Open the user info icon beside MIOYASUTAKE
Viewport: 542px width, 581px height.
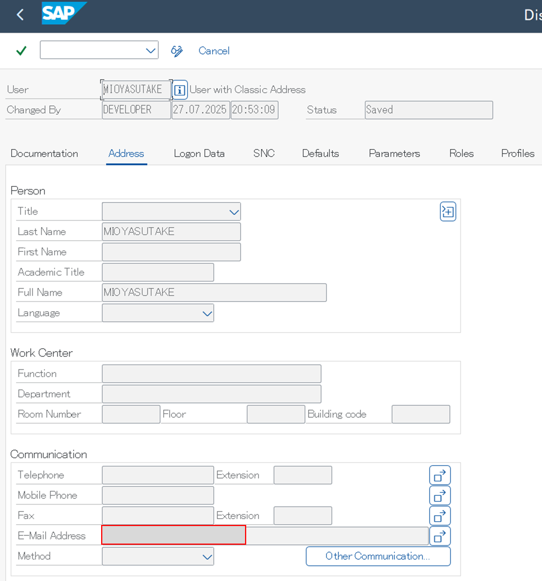click(180, 90)
